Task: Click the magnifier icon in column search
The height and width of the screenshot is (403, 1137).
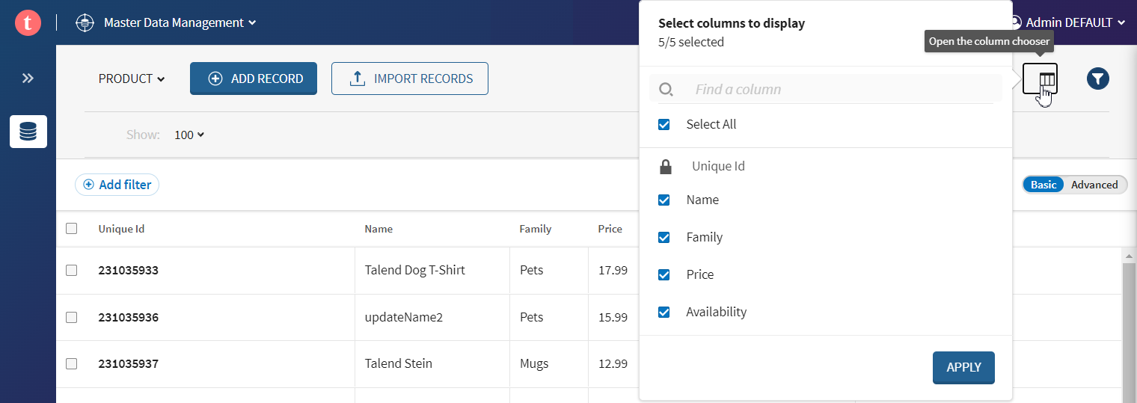Action: click(666, 90)
